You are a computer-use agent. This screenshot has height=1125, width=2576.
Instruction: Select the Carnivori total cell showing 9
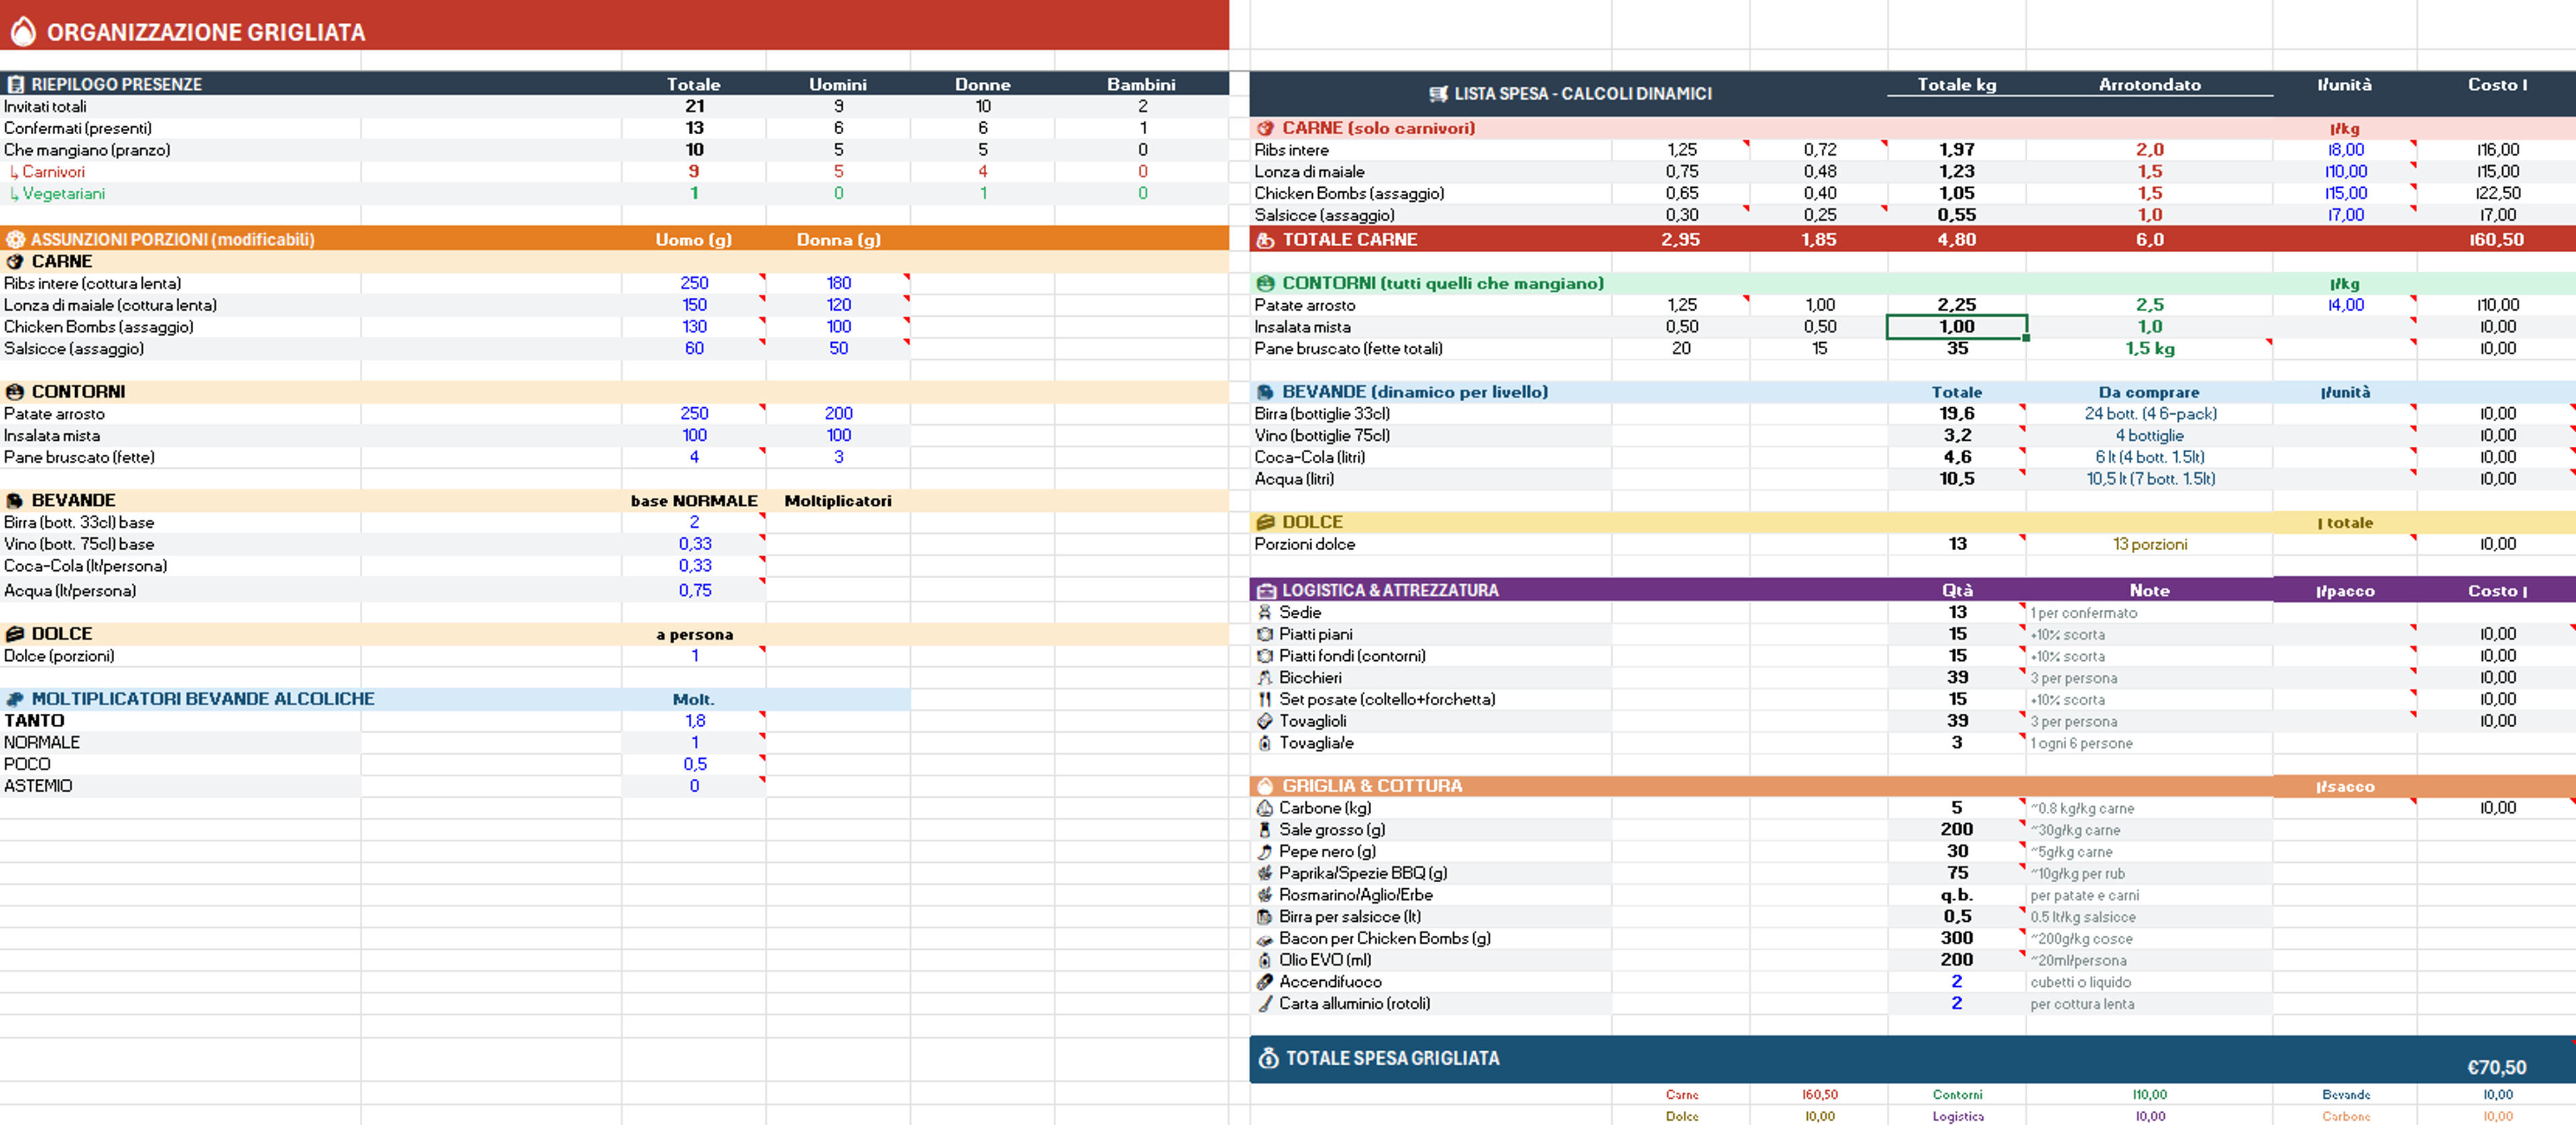[694, 172]
